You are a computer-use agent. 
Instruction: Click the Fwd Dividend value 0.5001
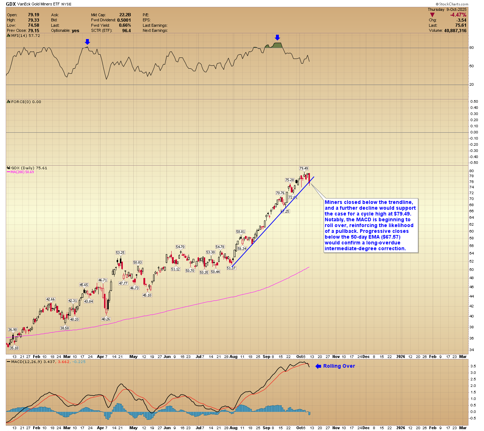pos(124,20)
